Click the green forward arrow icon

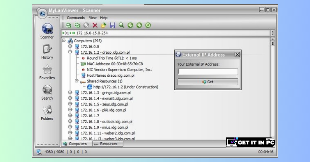point(139,25)
